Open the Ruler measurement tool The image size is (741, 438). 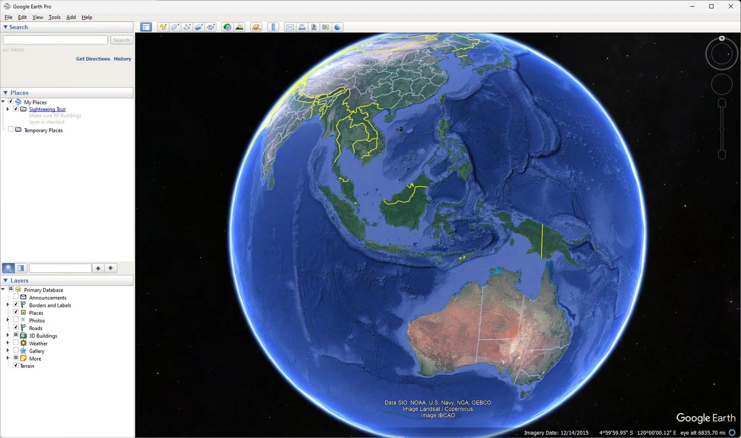coord(273,27)
